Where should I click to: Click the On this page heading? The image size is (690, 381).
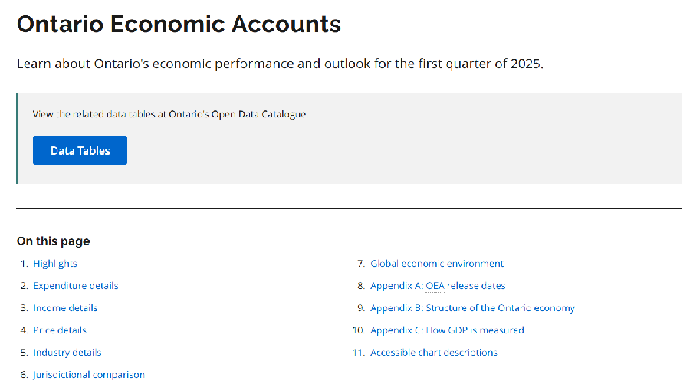(x=54, y=241)
